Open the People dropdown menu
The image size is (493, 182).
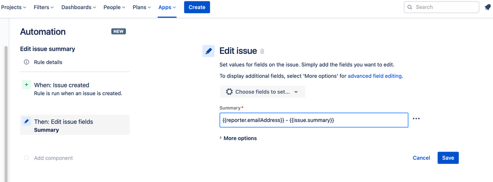click(115, 7)
